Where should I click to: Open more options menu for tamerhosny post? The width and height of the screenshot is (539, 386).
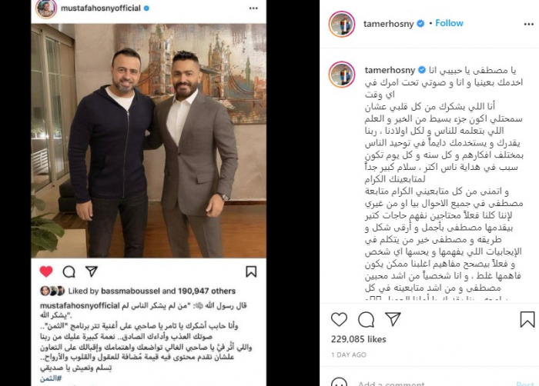point(529,24)
